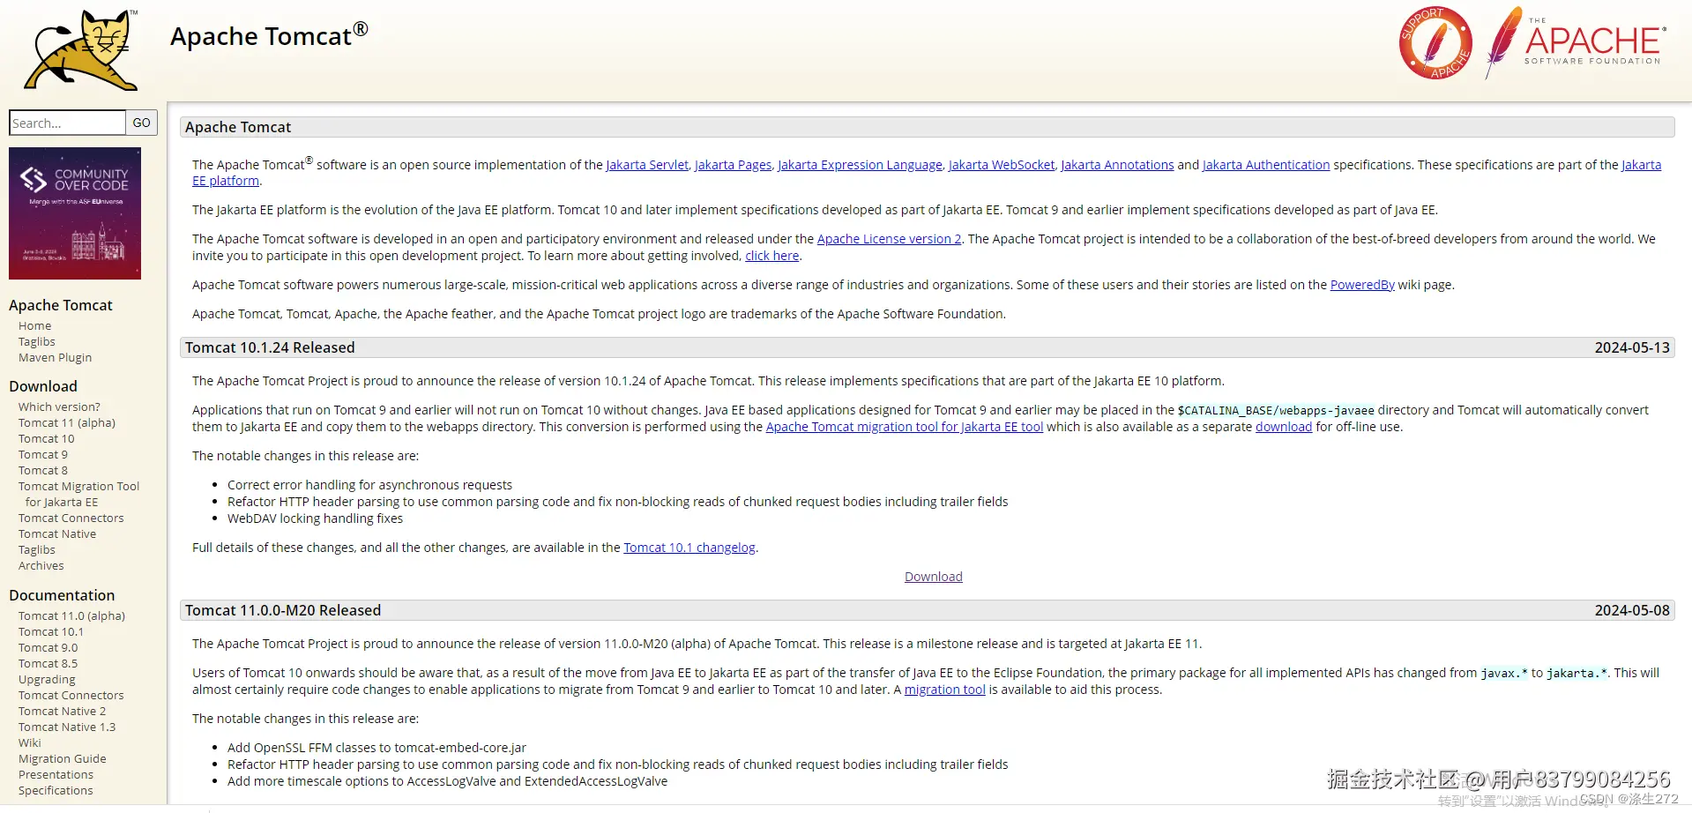Open the Upgrading documentation link

coord(47,679)
